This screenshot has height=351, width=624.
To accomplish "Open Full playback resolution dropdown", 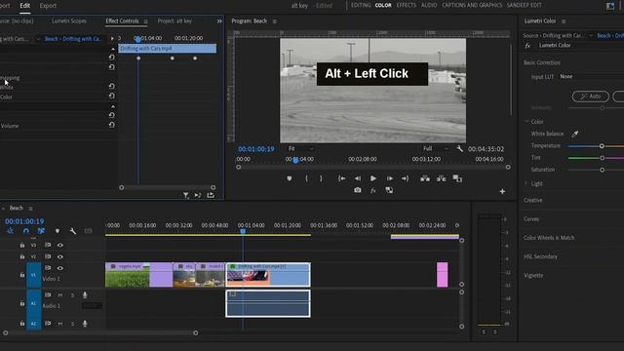I will [x=436, y=148].
